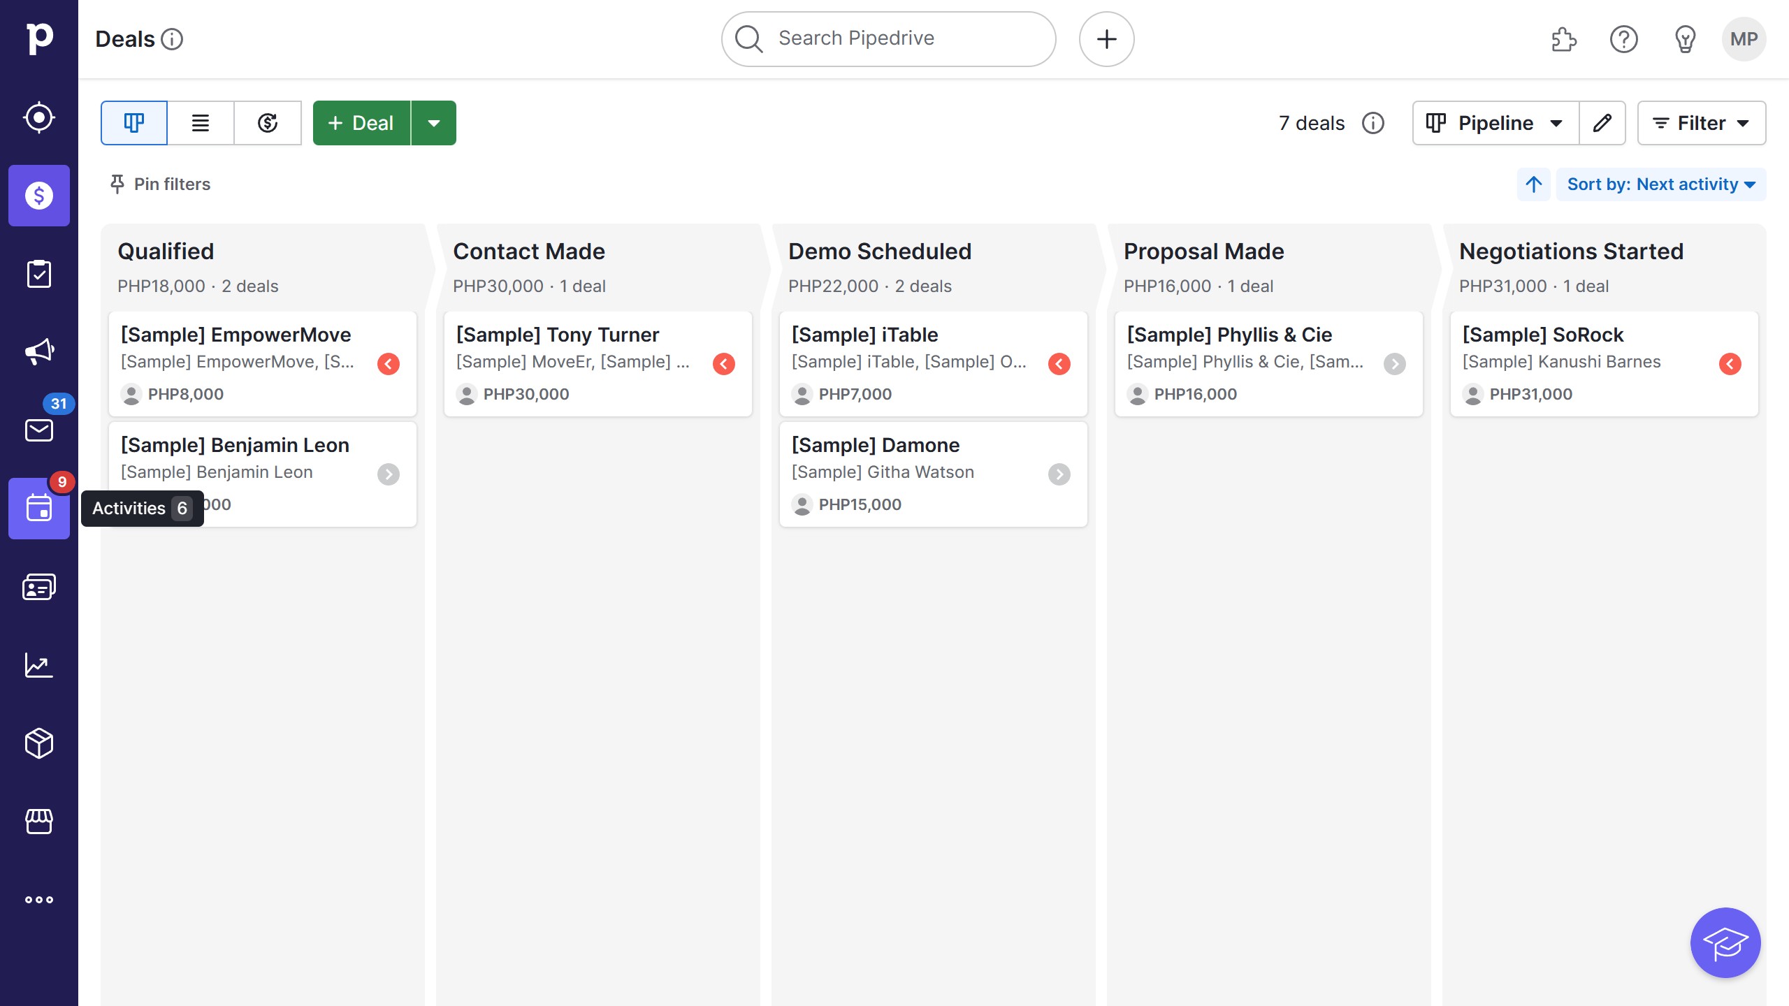Edit the pipeline using the pencil button
The width and height of the screenshot is (1789, 1006).
point(1602,123)
